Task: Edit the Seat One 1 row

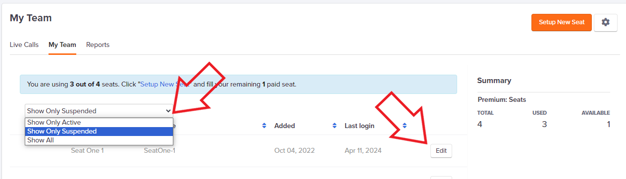Action: 441,150
